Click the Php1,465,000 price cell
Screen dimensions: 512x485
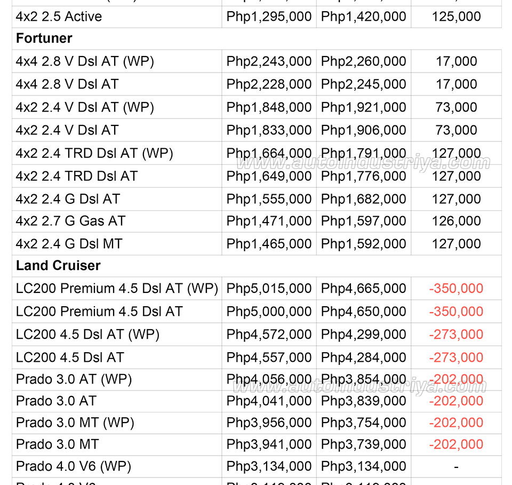[x=269, y=244]
